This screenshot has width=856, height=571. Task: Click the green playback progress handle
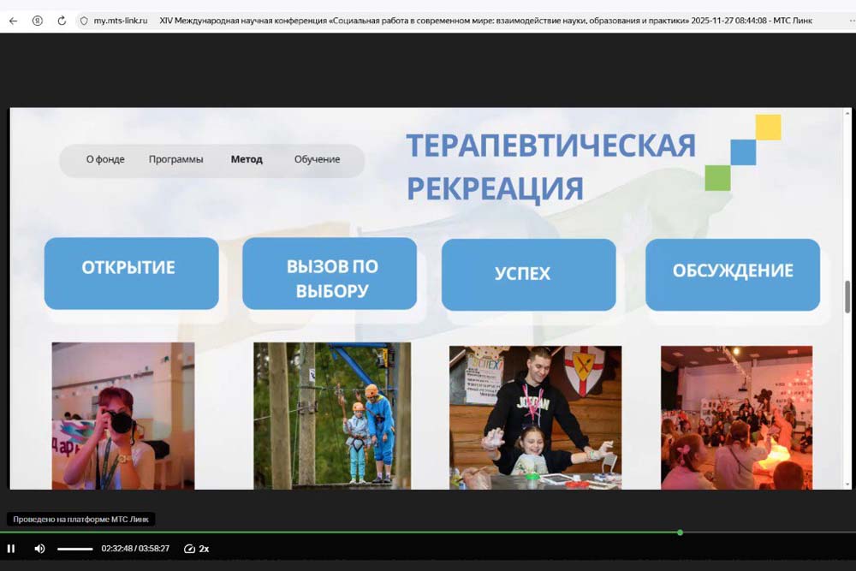click(x=680, y=532)
